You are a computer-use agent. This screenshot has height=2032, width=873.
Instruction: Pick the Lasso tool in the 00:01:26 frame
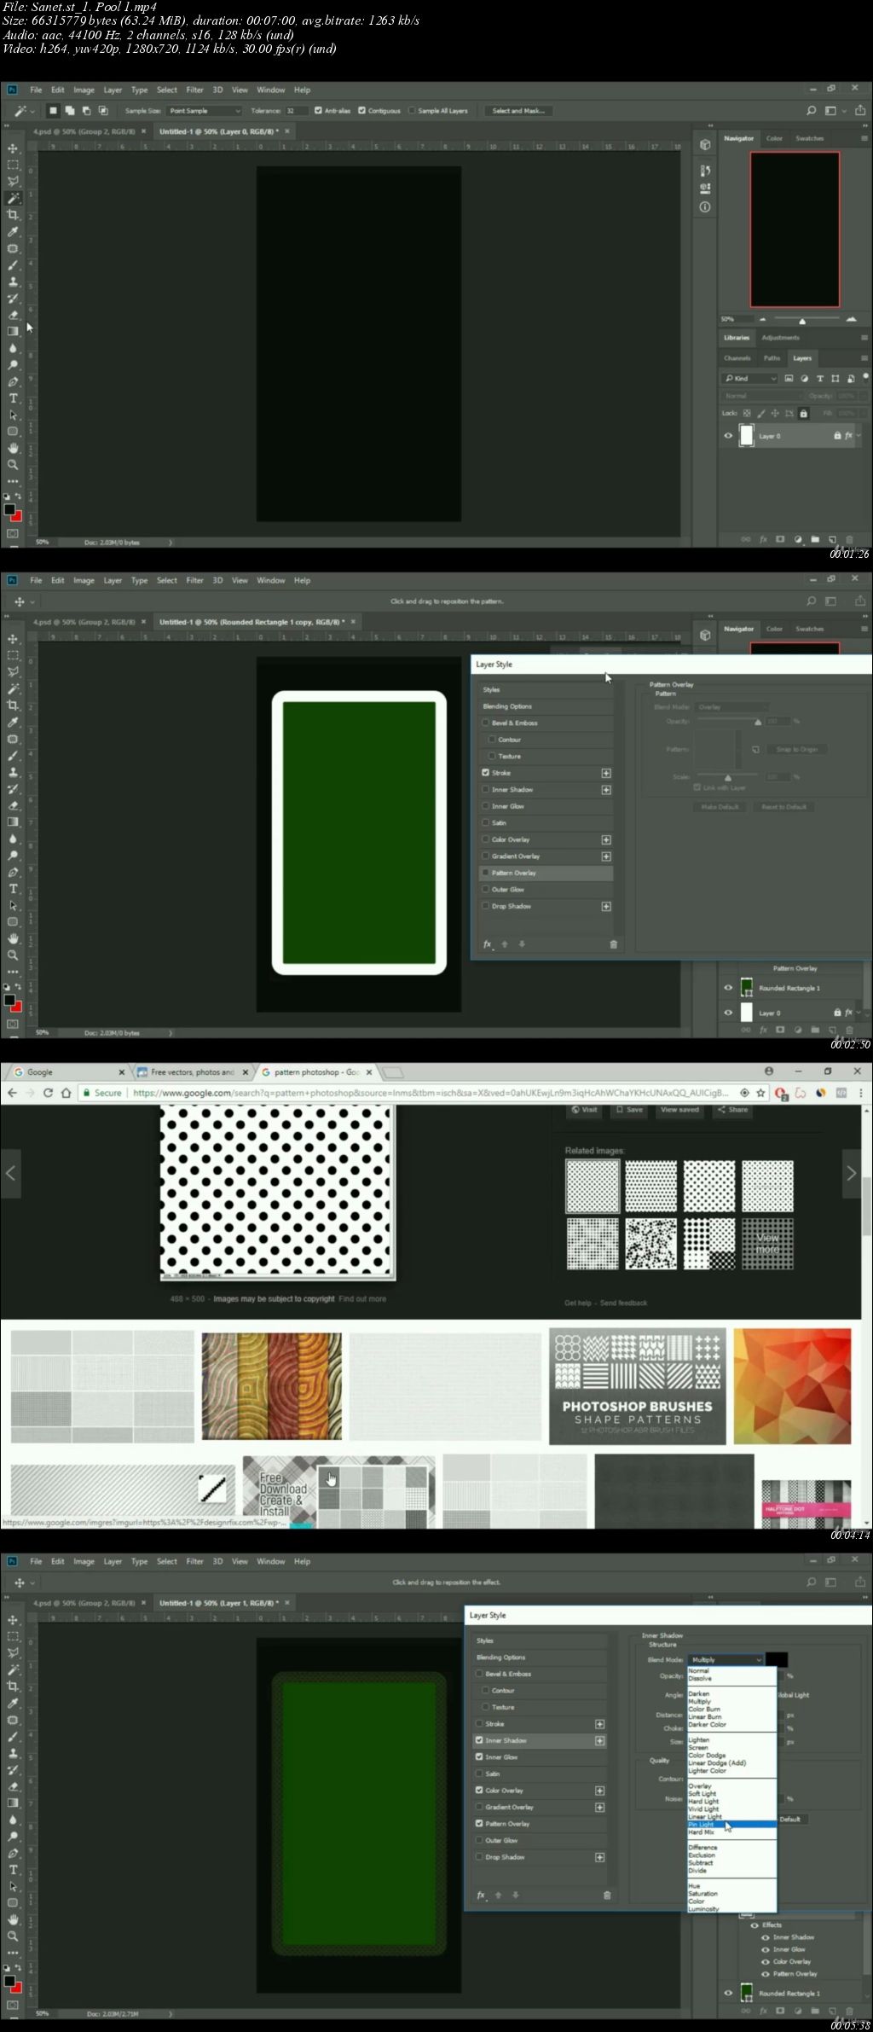13,182
